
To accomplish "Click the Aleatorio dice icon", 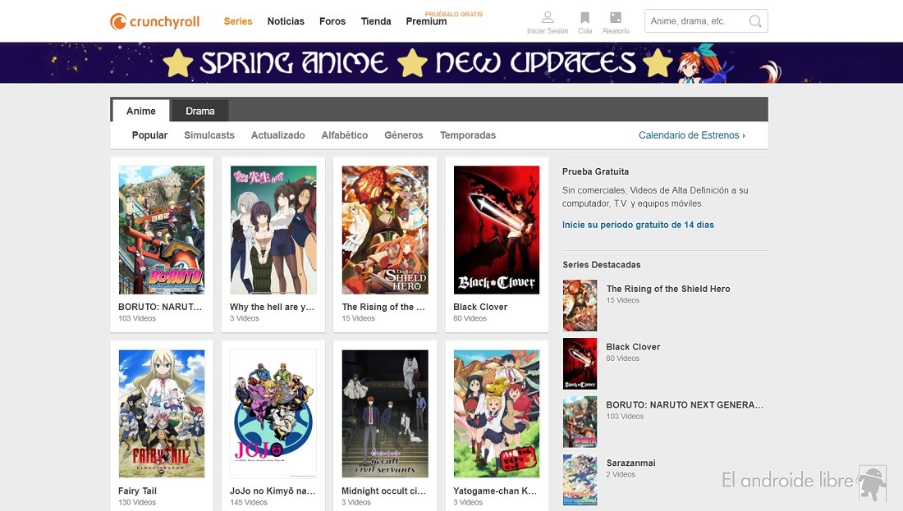I will (616, 18).
